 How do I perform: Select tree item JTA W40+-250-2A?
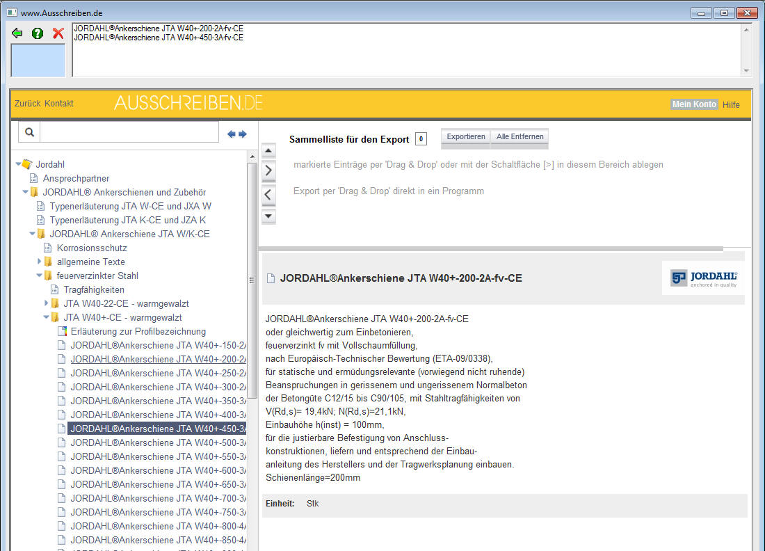click(x=158, y=373)
